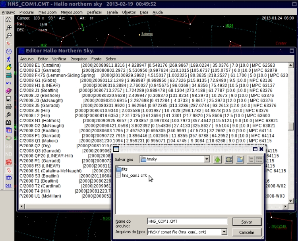Open the purple help book icon

pyautogui.click(x=9, y=91)
